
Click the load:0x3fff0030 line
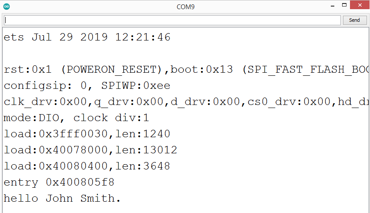(87, 134)
